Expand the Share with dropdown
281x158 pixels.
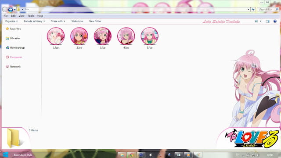click(58, 21)
